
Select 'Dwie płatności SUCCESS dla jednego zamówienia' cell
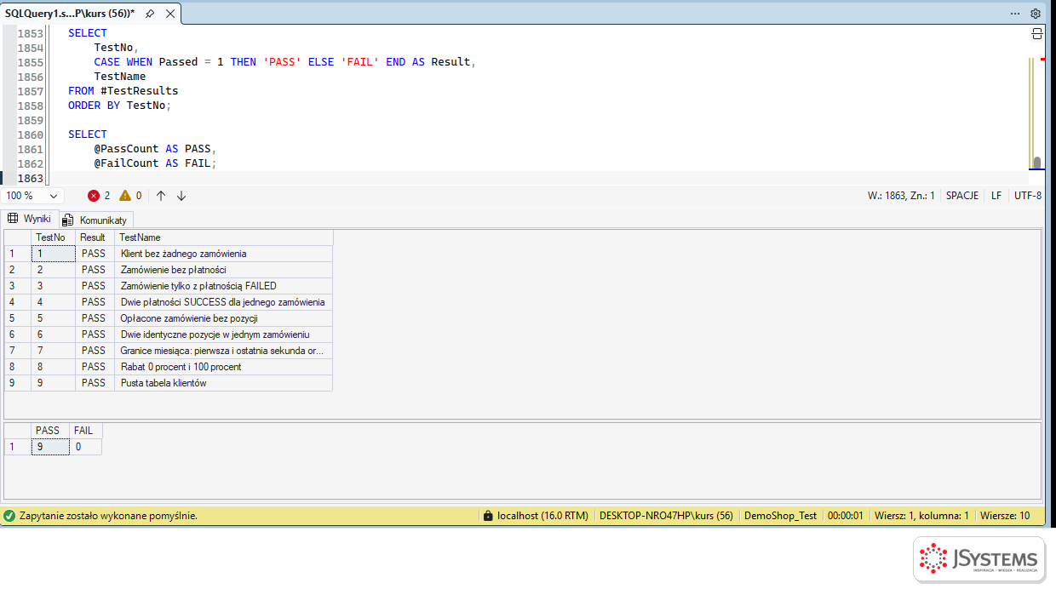click(x=223, y=302)
